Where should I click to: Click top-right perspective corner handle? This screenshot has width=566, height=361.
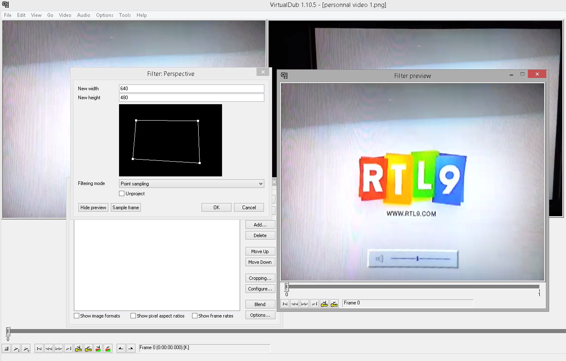(198, 121)
